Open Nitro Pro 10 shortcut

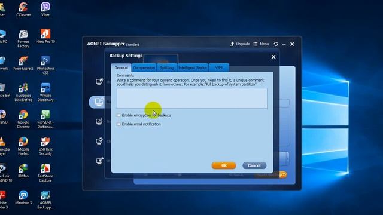coord(45,36)
